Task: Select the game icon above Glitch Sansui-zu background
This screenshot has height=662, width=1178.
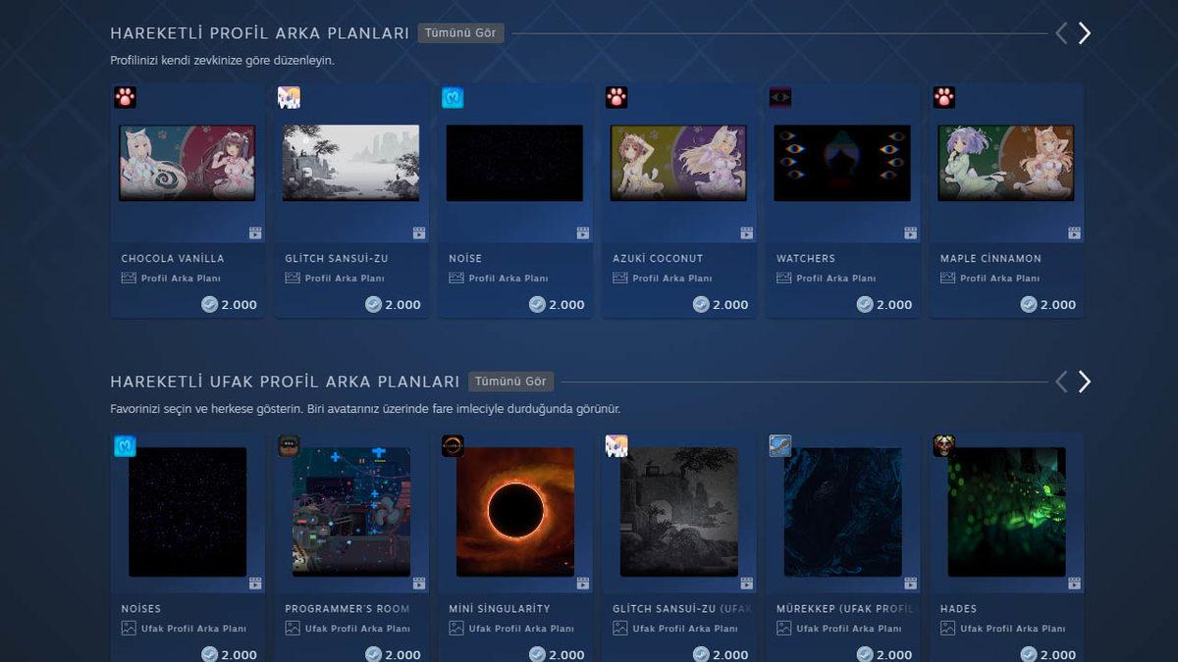Action: [x=289, y=97]
